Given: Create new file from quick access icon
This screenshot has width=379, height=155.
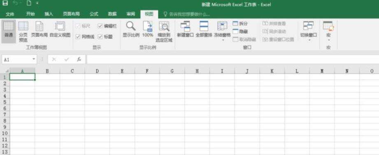Looking at the screenshot, I should (29, 3).
